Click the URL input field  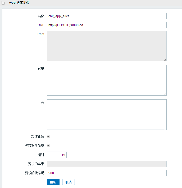point(107,25)
